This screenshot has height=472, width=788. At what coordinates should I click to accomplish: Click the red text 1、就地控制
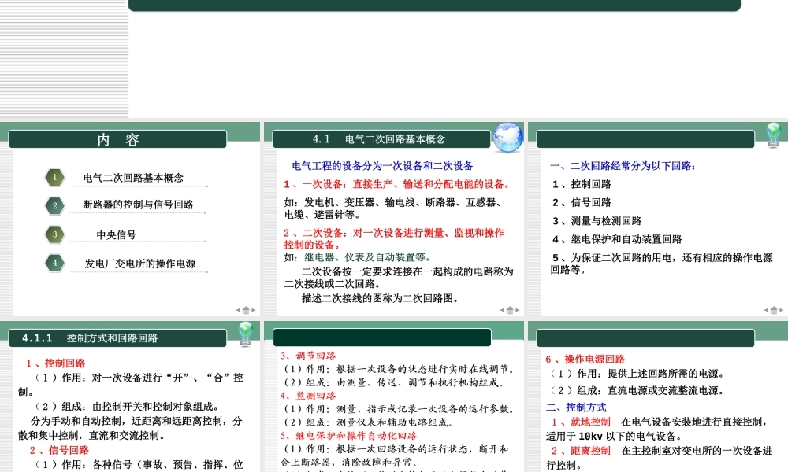581,422
